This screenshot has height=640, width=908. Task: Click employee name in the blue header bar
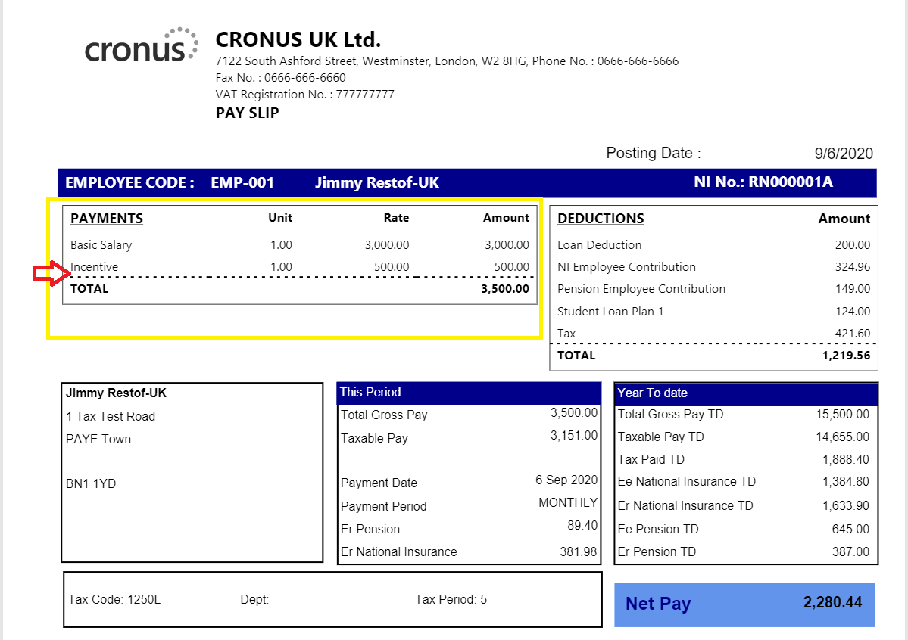coord(377,183)
